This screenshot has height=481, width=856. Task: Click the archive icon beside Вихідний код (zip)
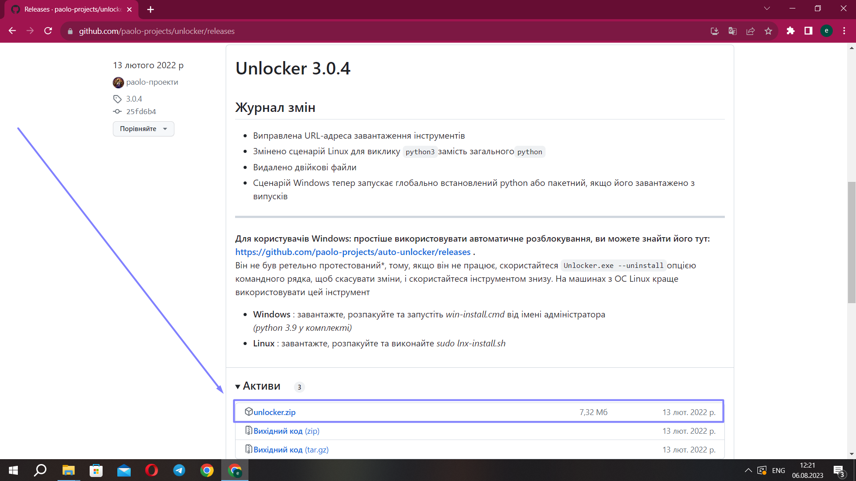(x=248, y=430)
